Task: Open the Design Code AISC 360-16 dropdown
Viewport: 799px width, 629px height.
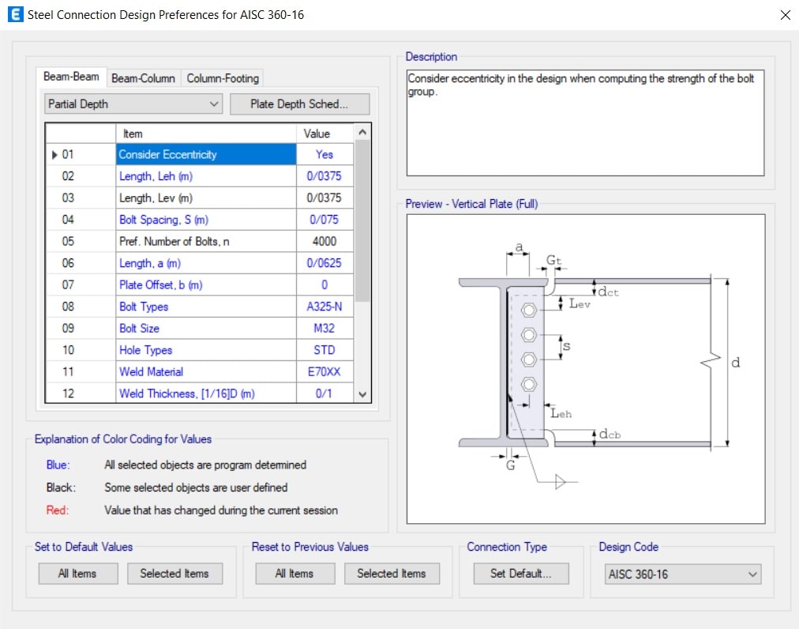Action: click(x=682, y=574)
